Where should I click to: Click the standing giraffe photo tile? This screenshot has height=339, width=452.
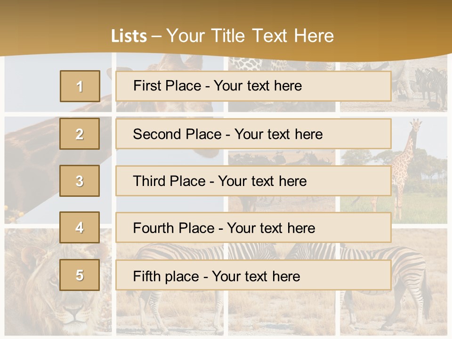pyautogui.click(x=394, y=170)
